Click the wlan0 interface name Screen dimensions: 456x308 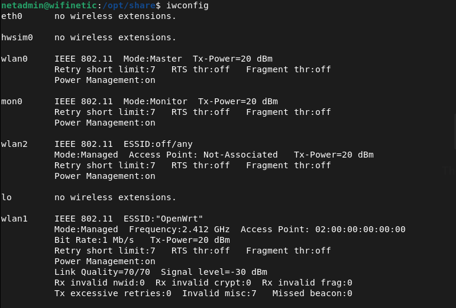pos(14,59)
